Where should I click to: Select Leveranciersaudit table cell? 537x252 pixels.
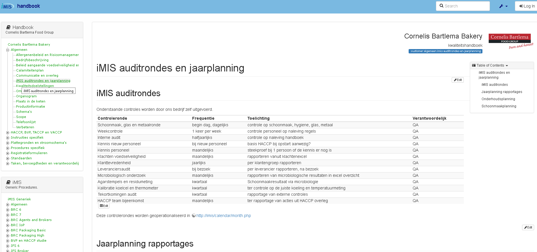click(x=114, y=169)
